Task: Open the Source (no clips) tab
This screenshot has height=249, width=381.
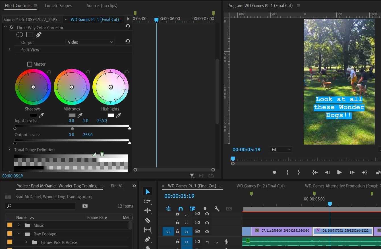Action: coord(102,6)
